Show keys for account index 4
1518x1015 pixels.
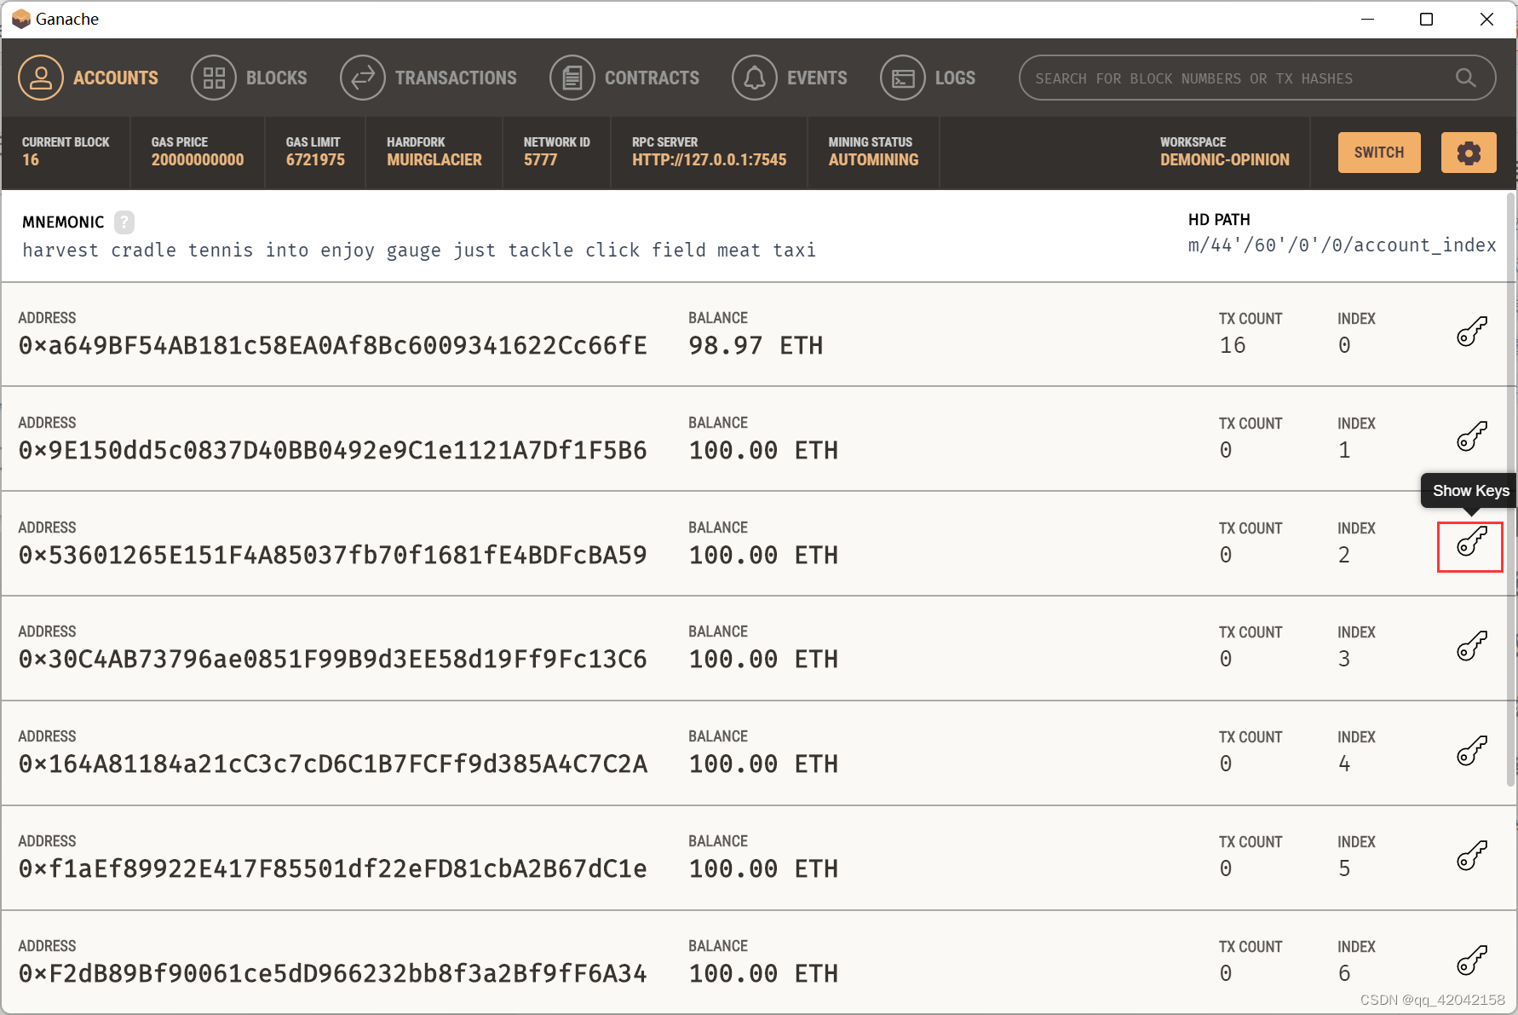[x=1471, y=751]
